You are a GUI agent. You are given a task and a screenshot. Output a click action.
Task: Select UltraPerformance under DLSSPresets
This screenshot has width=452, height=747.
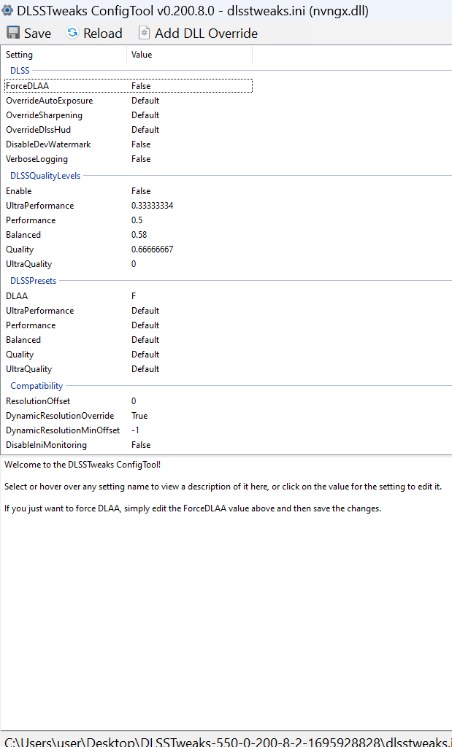pos(39,311)
